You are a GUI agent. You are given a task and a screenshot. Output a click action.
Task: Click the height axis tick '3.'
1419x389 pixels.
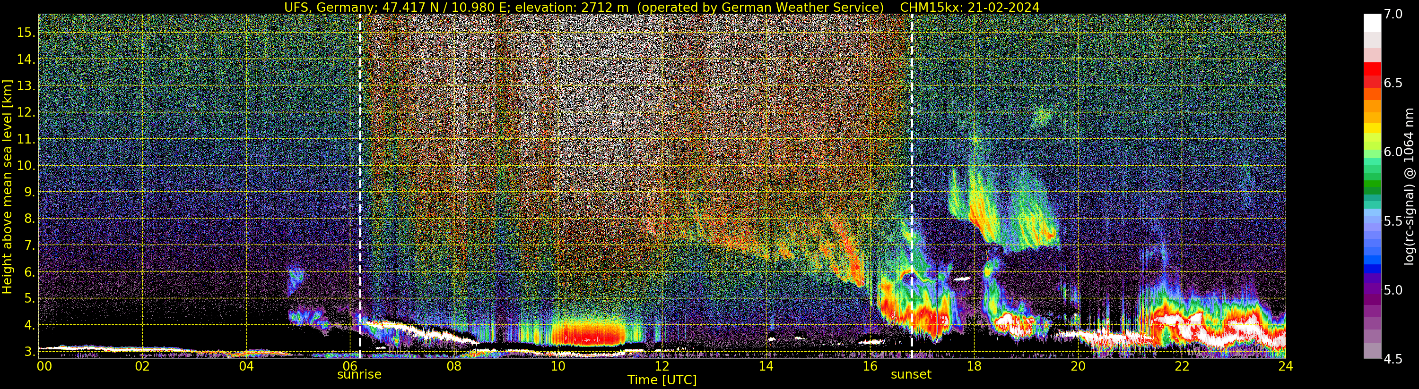pos(29,351)
